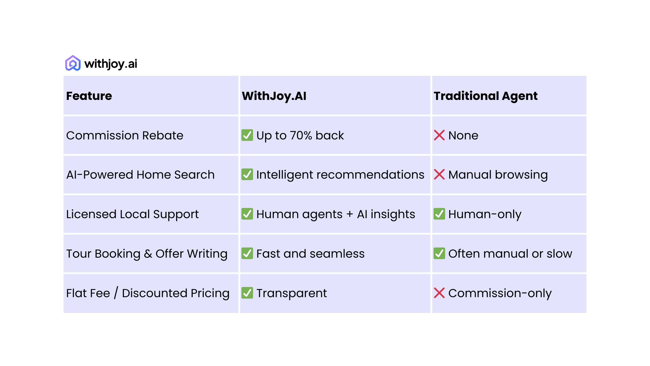Click the "Licensed Local Support" feature label

[132, 214]
